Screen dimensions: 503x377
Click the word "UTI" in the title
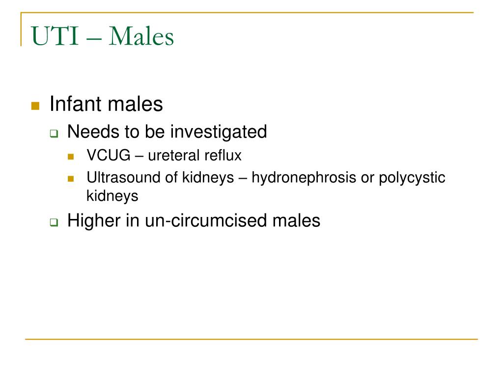click(55, 36)
